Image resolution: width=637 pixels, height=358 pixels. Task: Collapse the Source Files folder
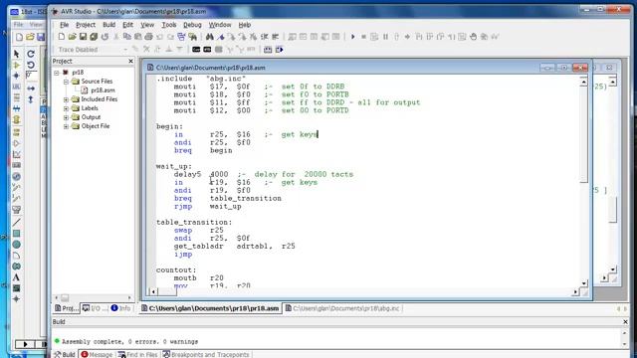pyautogui.click(x=66, y=82)
